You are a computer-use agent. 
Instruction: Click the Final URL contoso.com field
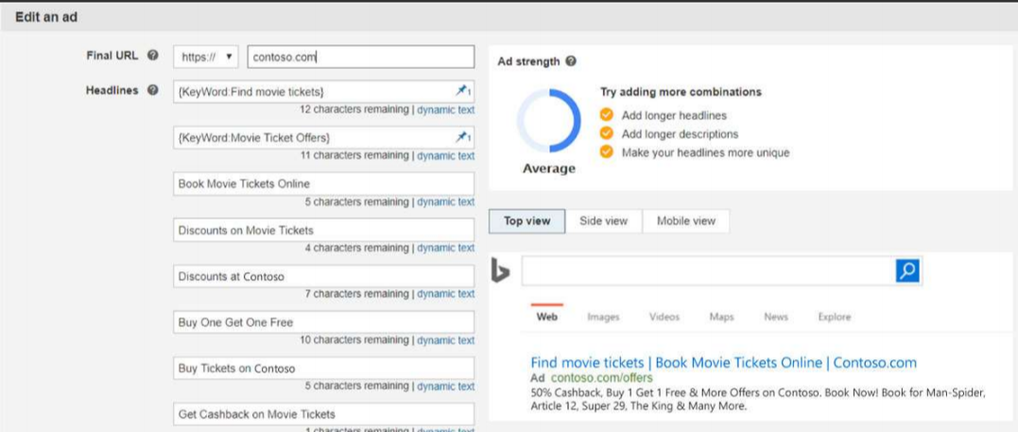[361, 57]
